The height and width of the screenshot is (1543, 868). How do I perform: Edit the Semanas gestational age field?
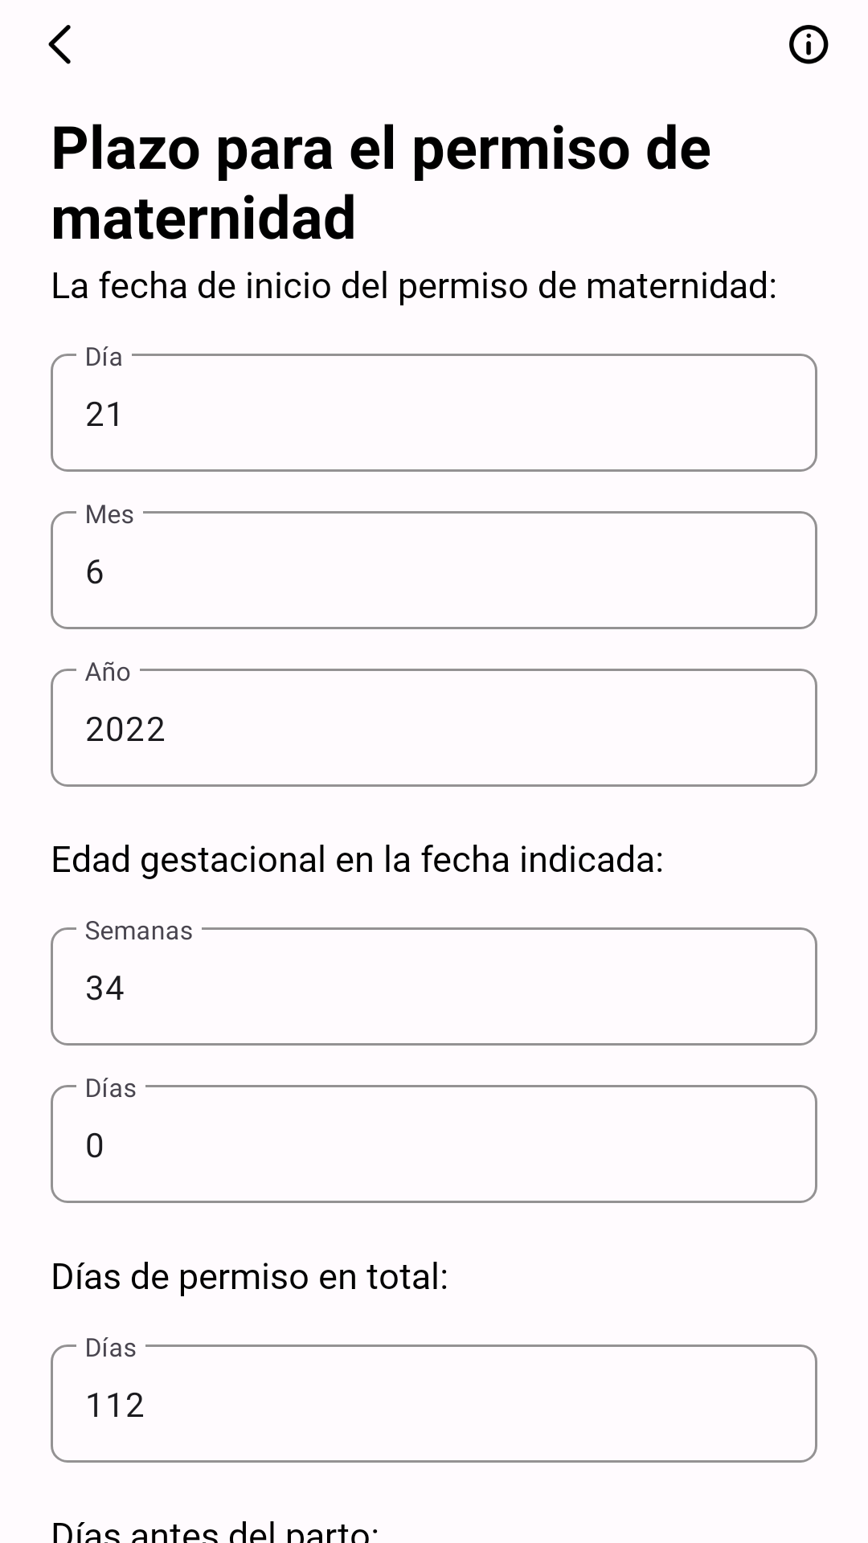(434, 987)
